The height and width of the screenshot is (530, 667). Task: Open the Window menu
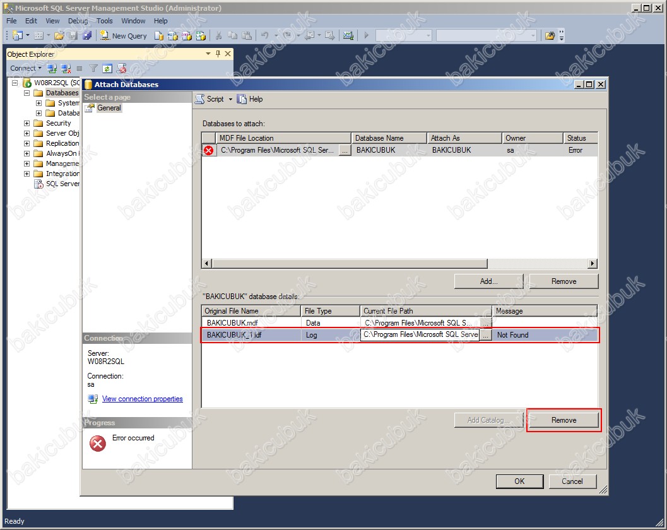[133, 21]
